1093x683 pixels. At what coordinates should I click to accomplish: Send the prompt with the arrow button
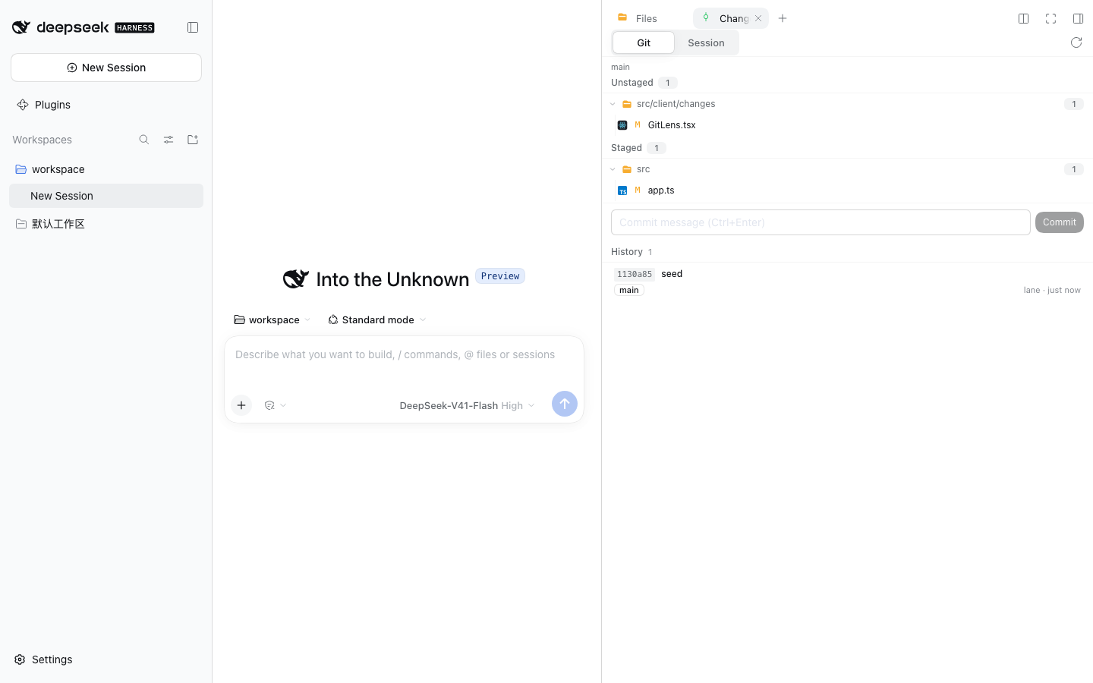(x=565, y=404)
